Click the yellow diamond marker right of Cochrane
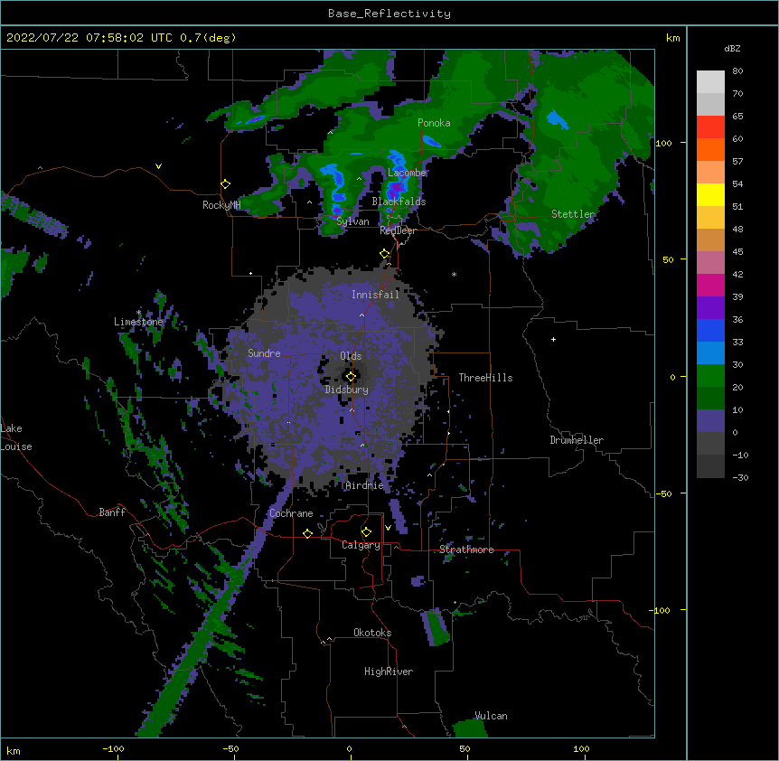 point(307,533)
